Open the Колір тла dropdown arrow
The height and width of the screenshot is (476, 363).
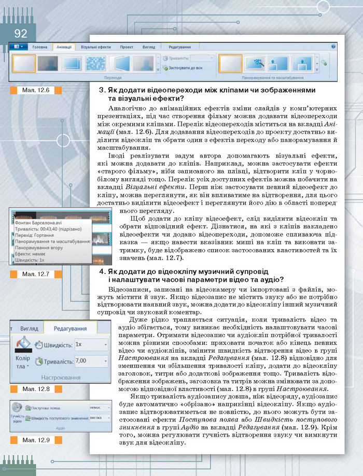pyautogui.click(x=28, y=366)
